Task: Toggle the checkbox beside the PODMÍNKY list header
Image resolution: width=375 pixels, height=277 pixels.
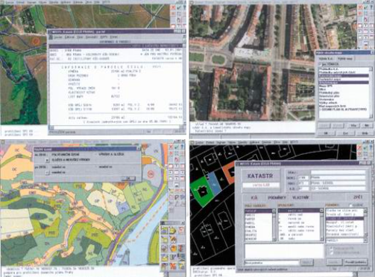Action: click(x=351, y=206)
